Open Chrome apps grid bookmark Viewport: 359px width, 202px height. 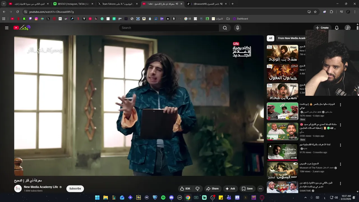pyautogui.click(x=4, y=19)
